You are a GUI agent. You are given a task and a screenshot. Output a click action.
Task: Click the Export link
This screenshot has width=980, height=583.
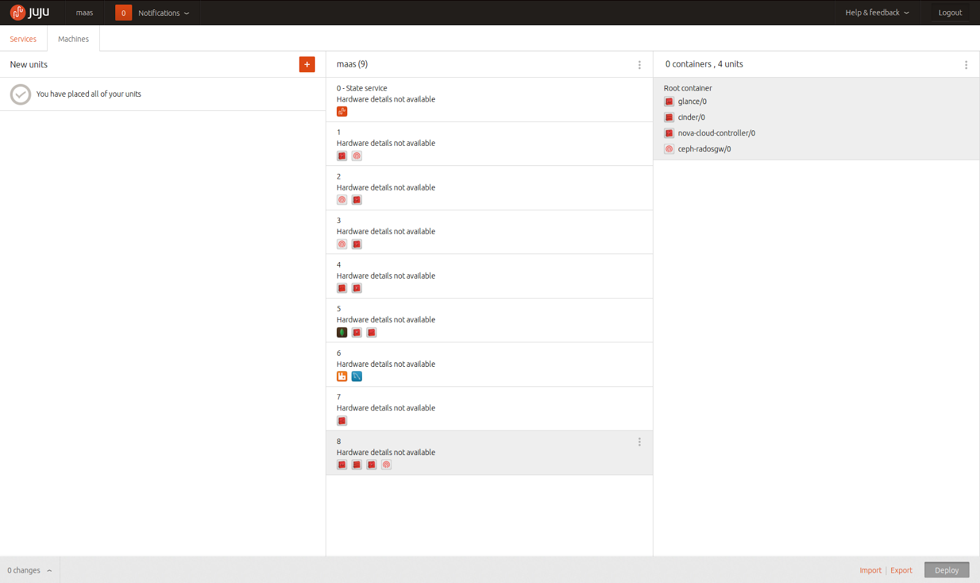(901, 570)
